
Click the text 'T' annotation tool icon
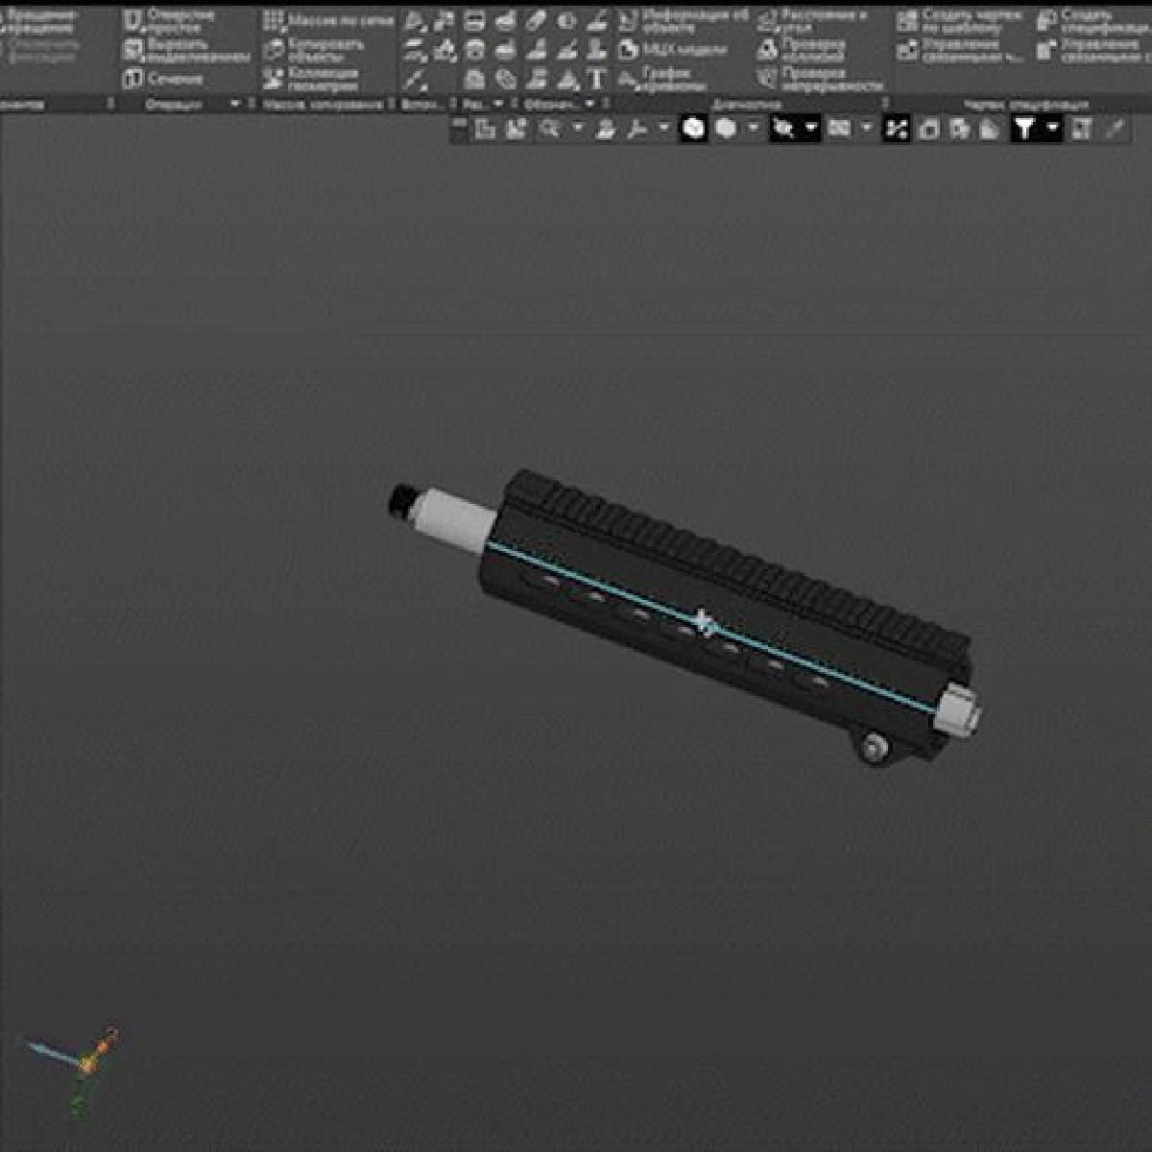tap(597, 80)
